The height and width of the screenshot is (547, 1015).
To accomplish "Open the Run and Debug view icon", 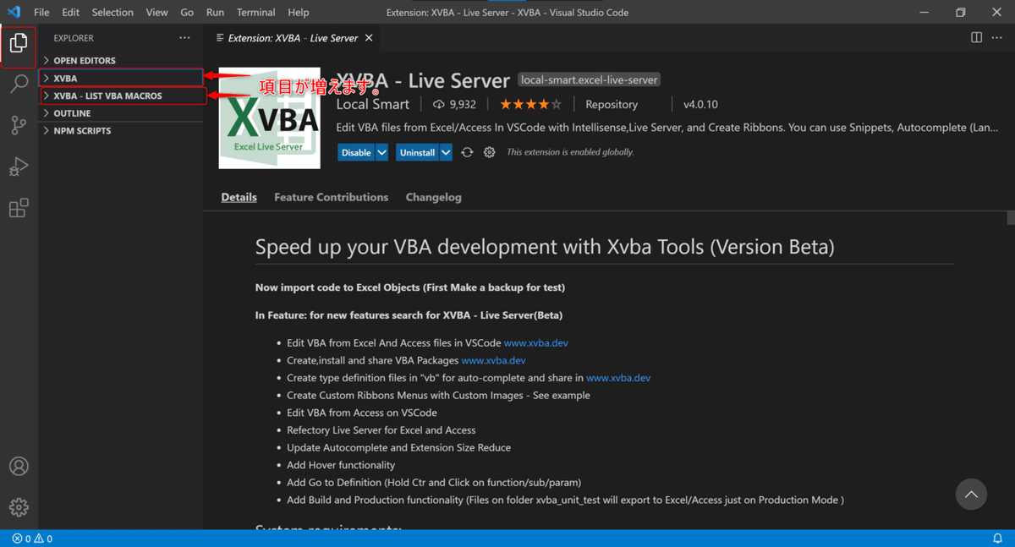I will pos(19,167).
